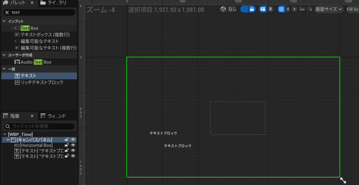Collapse the [WBP_Time] hierarchy root
Image resolution: width=359 pixels, height=185 pixels.
click(x=4, y=134)
